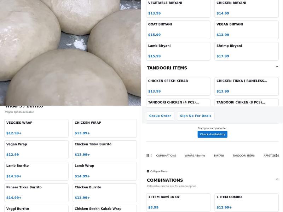The height and width of the screenshot is (212, 283).
Task: Click 'Start your carryout order.' text
Action: 212,128
